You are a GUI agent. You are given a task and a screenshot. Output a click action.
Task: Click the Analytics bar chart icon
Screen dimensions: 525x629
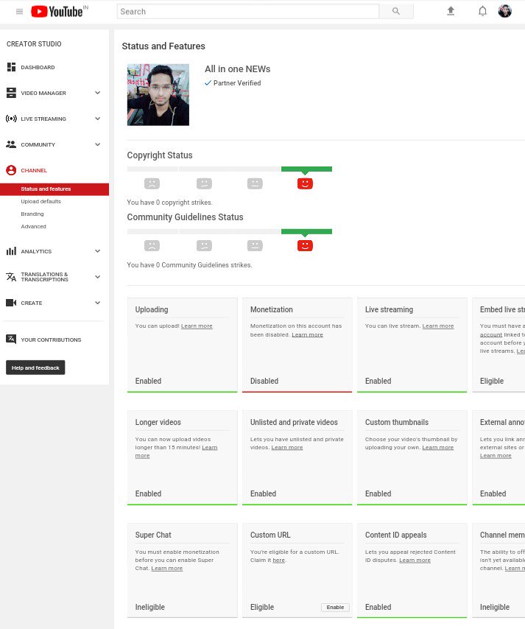pos(11,251)
